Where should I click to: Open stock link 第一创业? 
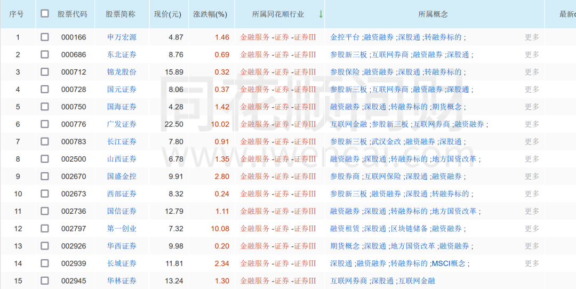(x=122, y=228)
